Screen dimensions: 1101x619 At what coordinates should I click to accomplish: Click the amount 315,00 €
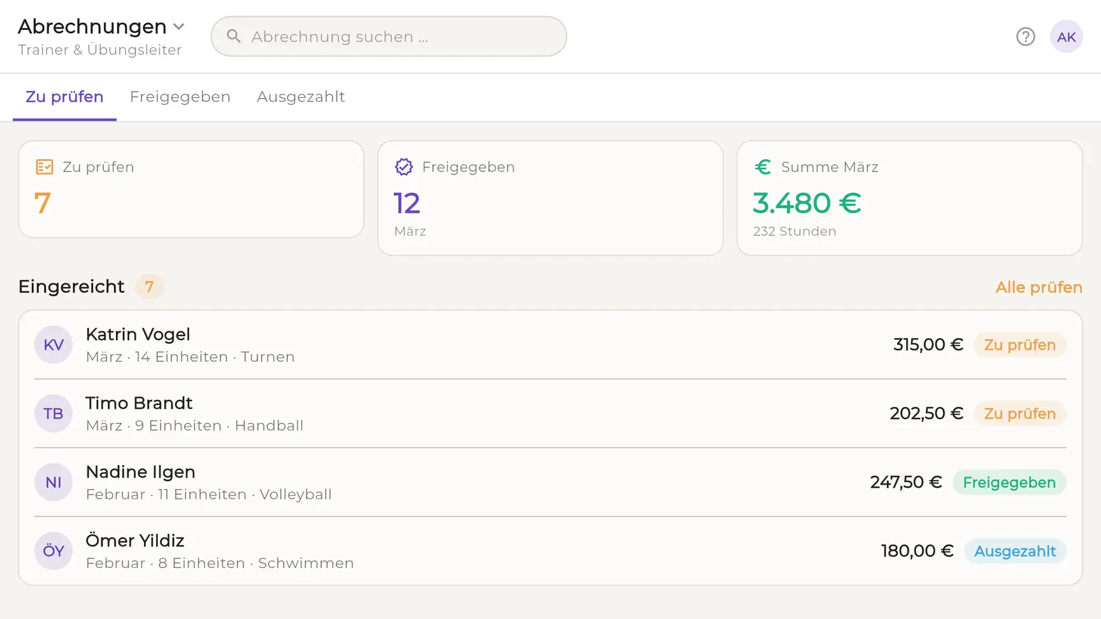tap(928, 345)
